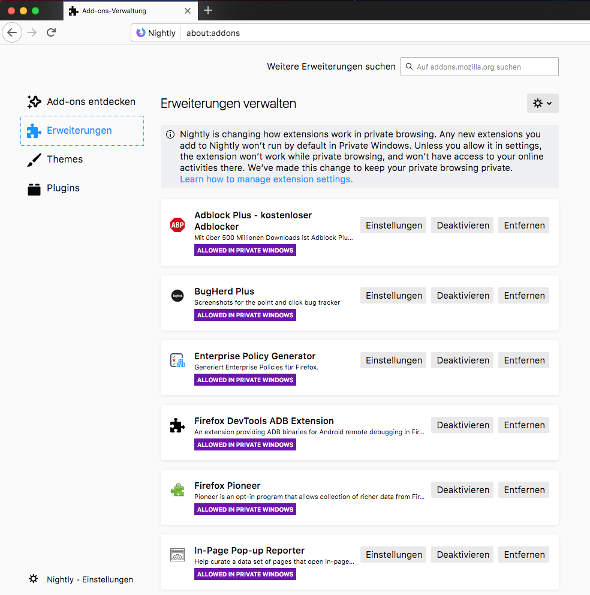Open Einstellungen for BugHerd Plus
This screenshot has height=595, width=590.
pyautogui.click(x=393, y=296)
